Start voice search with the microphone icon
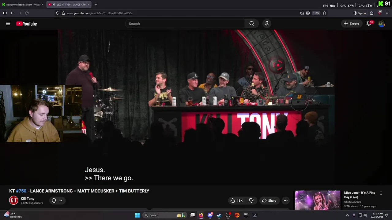Viewport: 392px width, 220px height. (267, 24)
